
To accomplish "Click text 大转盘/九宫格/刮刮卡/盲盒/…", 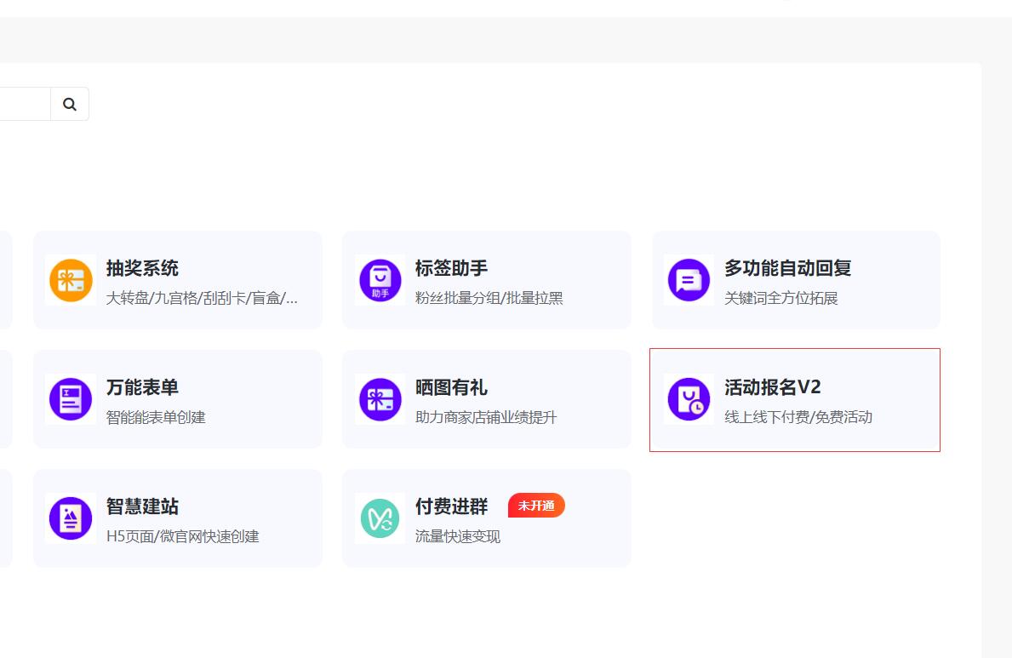I will (202, 298).
